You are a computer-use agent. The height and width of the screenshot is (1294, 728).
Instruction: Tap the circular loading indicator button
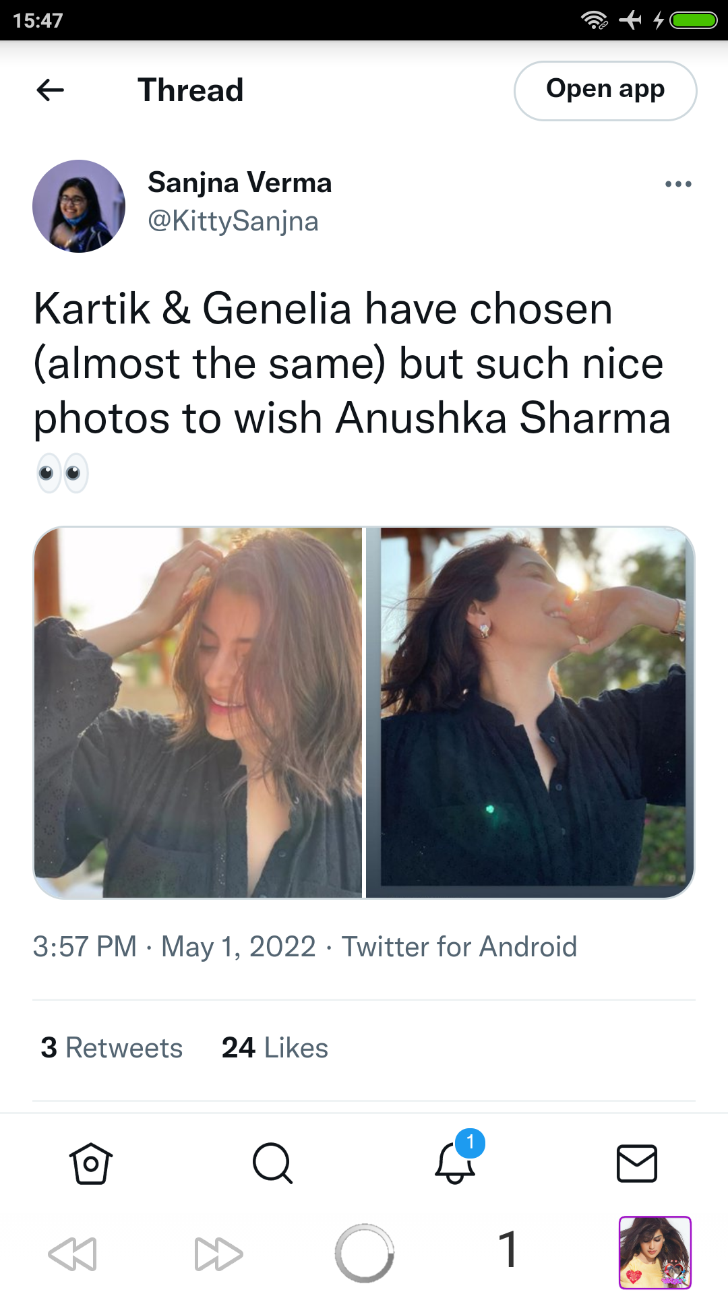364,1254
